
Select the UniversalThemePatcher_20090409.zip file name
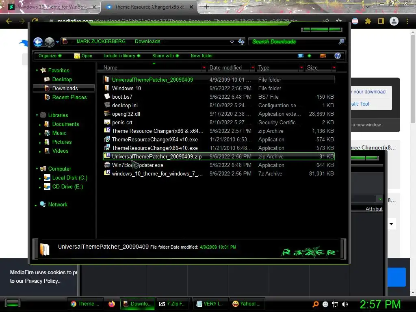click(156, 156)
